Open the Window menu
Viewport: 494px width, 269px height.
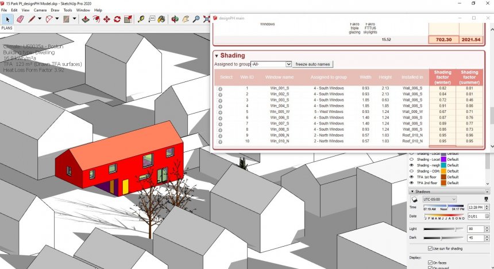click(83, 10)
